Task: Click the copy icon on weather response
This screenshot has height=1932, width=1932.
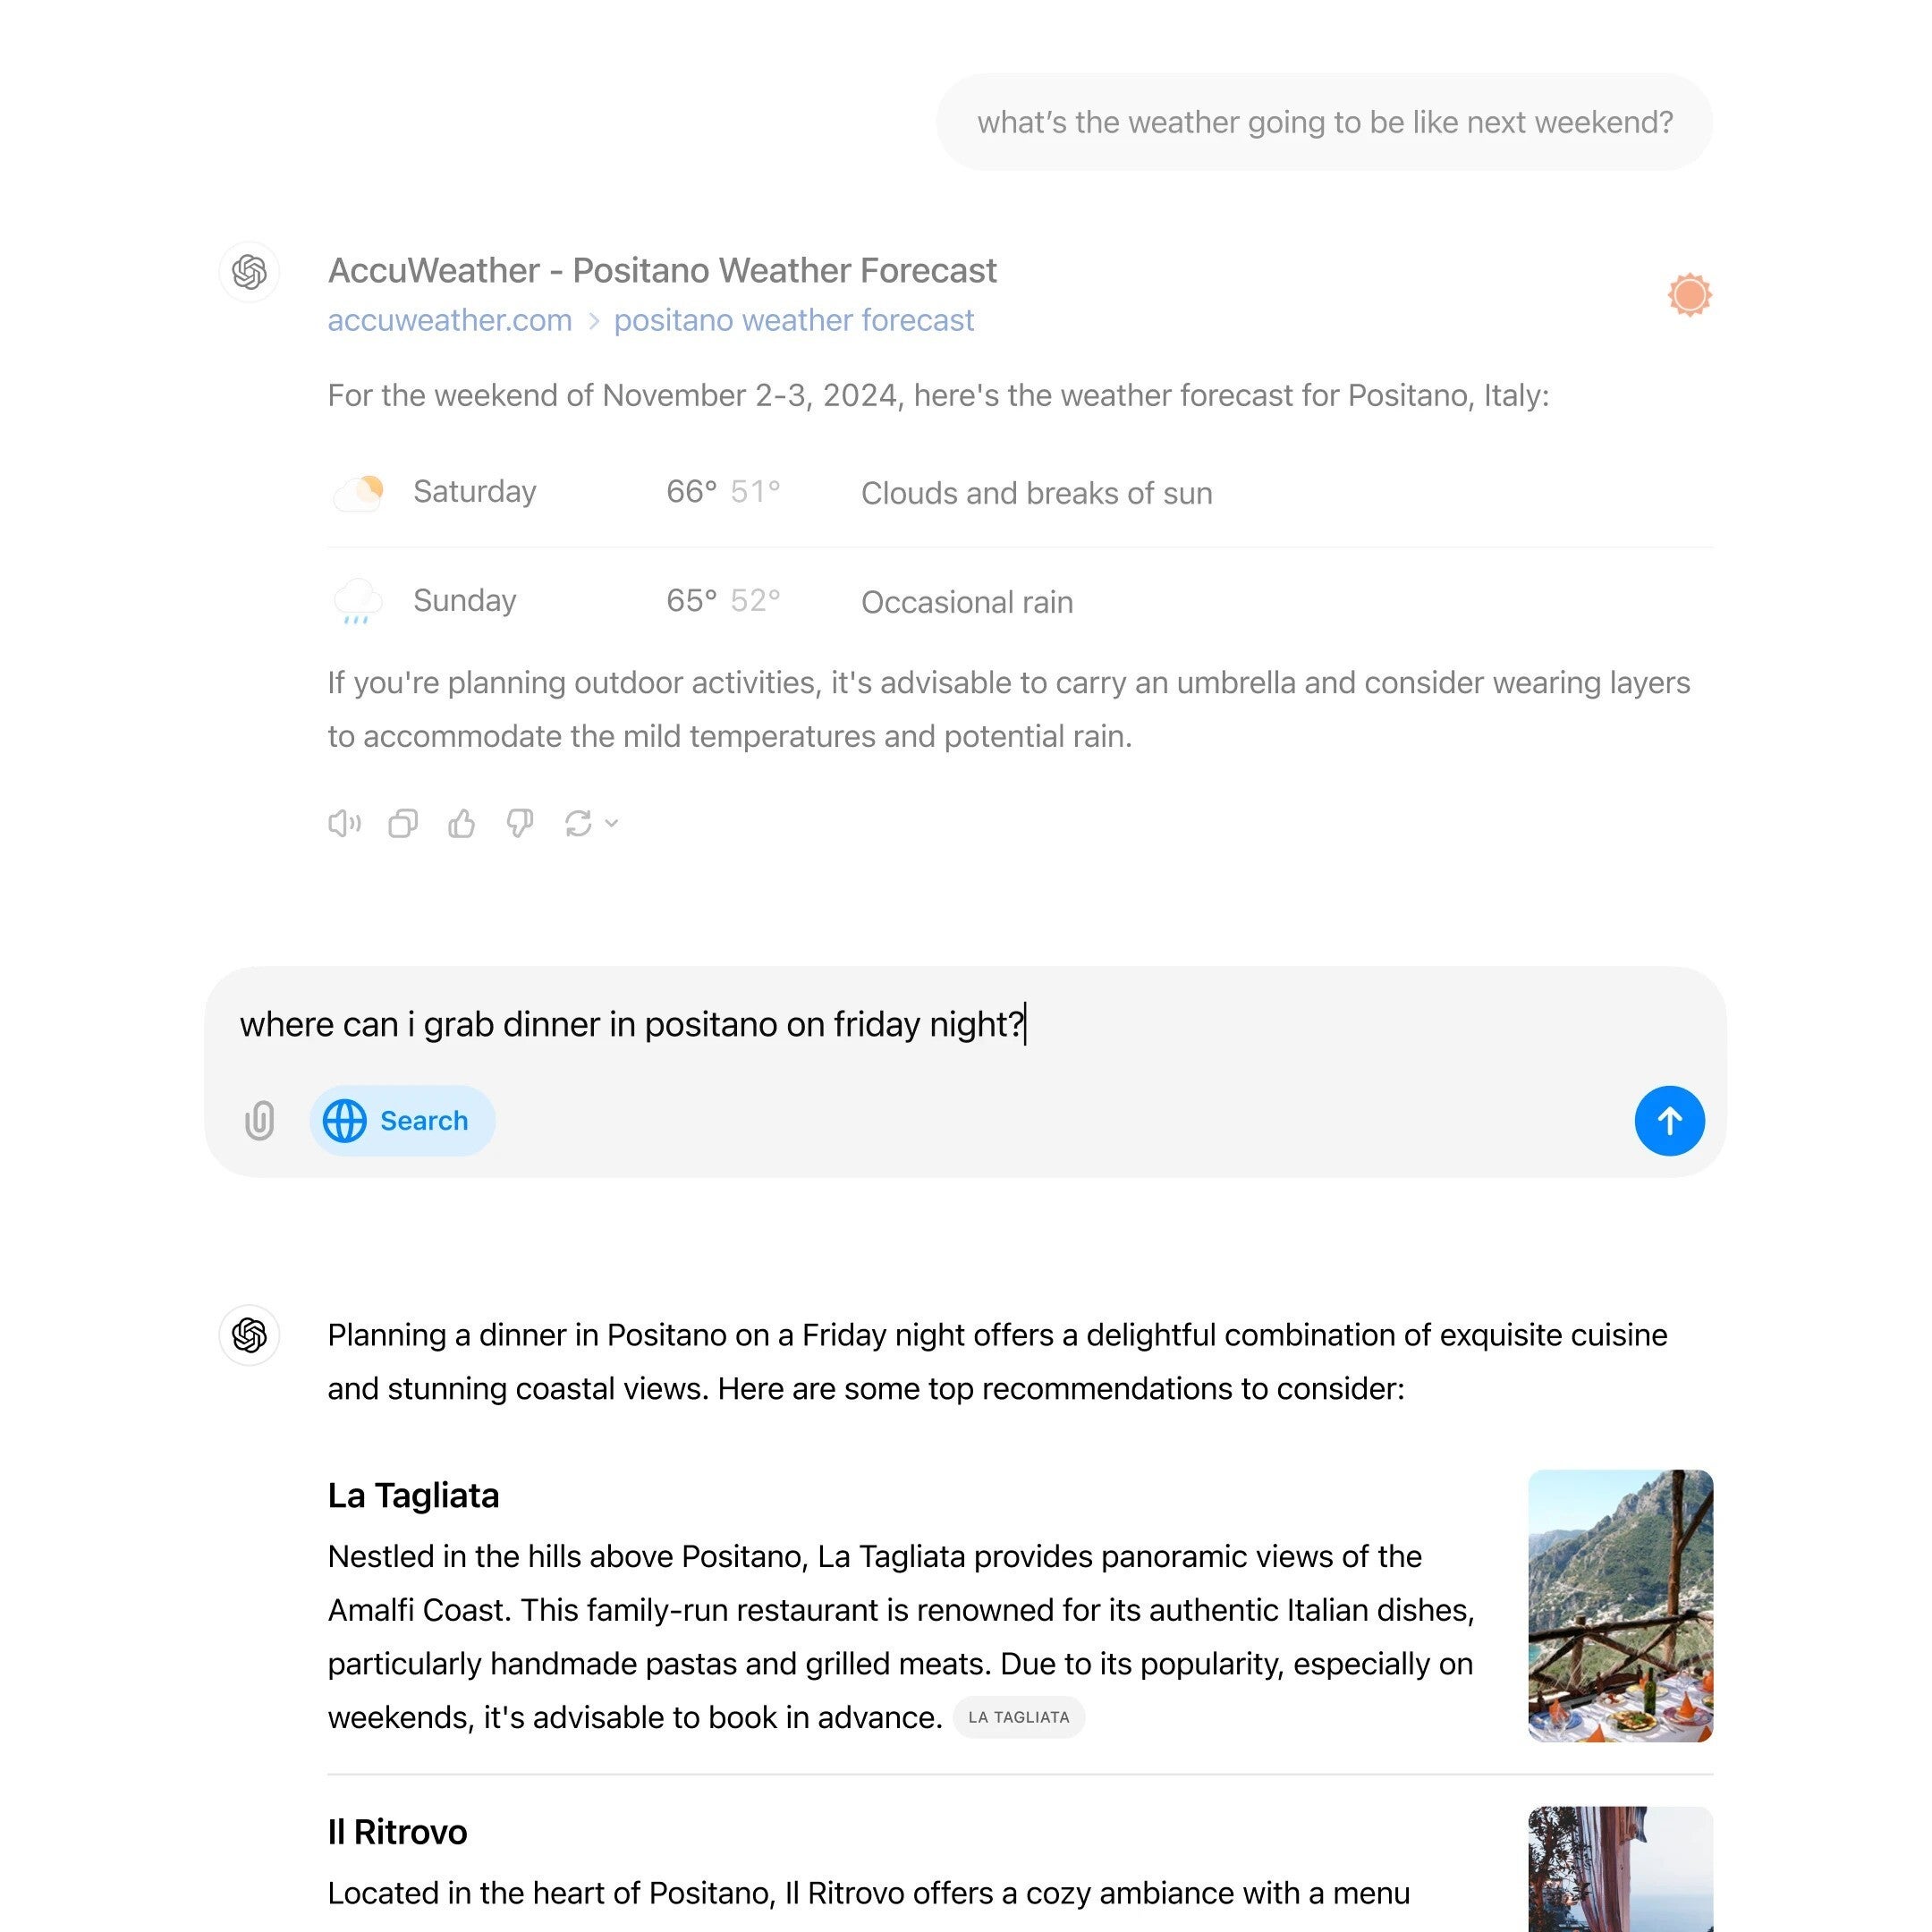Action: (x=403, y=823)
